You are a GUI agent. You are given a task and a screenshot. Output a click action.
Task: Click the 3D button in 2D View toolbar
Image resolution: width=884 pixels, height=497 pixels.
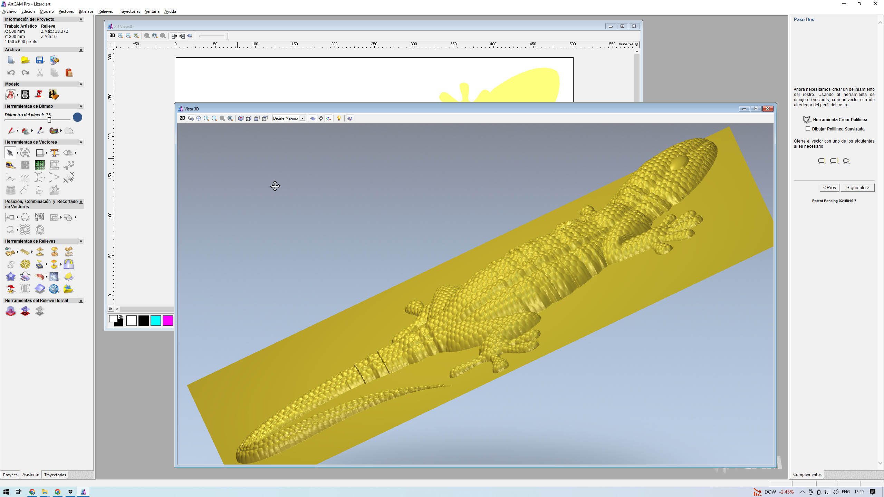coord(112,36)
